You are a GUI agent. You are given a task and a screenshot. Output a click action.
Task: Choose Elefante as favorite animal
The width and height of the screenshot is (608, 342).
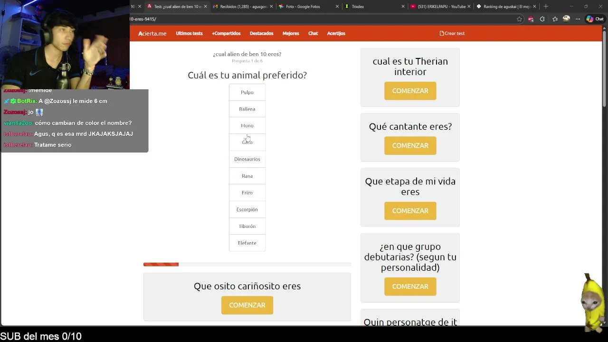(247, 243)
